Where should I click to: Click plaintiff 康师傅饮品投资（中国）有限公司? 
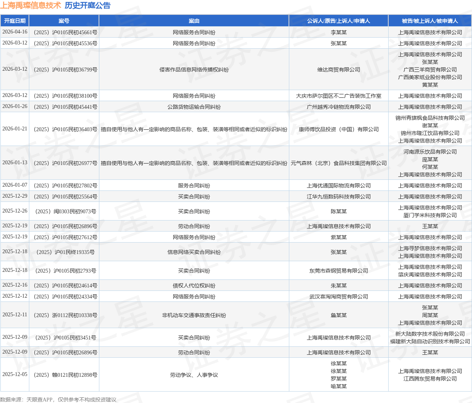pos(339,130)
